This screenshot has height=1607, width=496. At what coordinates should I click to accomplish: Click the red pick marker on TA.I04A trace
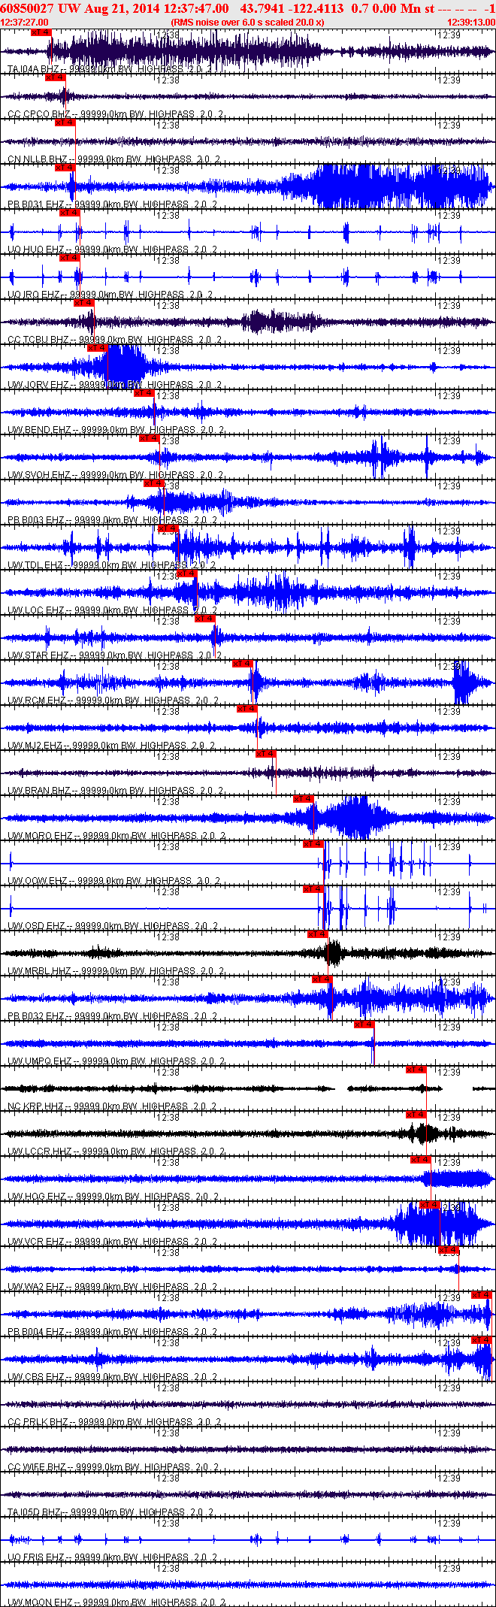click(41, 32)
